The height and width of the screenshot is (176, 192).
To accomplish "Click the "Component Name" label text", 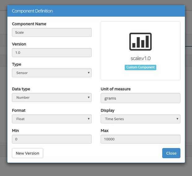I will [29, 24].
